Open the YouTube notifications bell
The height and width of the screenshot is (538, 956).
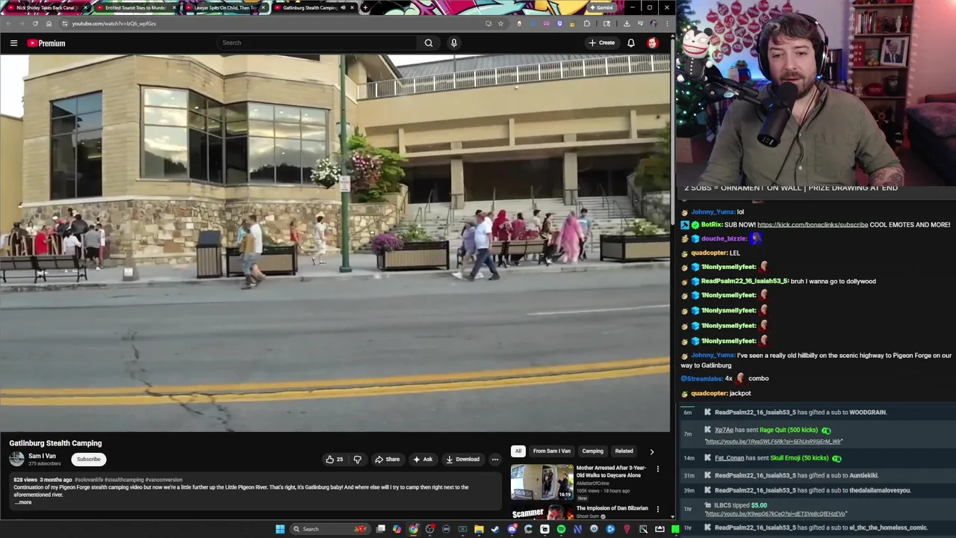click(631, 43)
